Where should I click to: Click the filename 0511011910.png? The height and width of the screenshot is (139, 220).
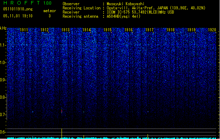click(x=18, y=9)
